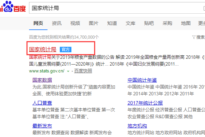Open the 2017年统计公报 link
Viewport: 205px width, 137px height.
pos(145,103)
